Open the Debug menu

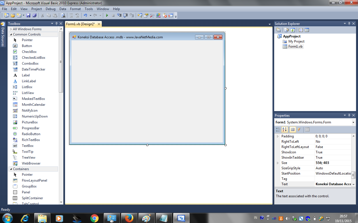(x=50, y=9)
